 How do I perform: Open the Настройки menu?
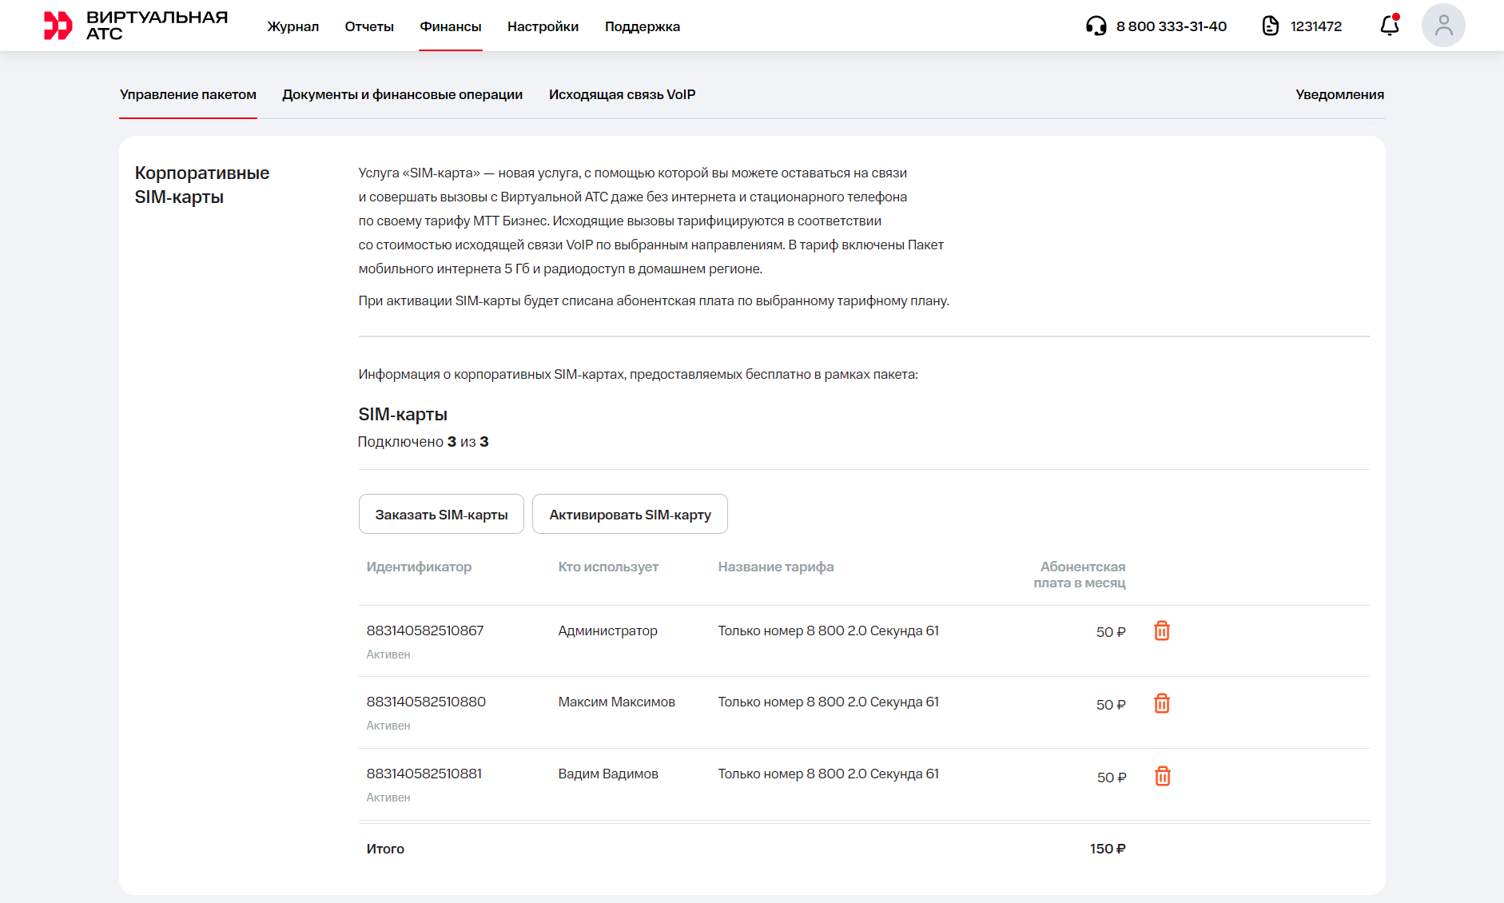click(x=543, y=26)
